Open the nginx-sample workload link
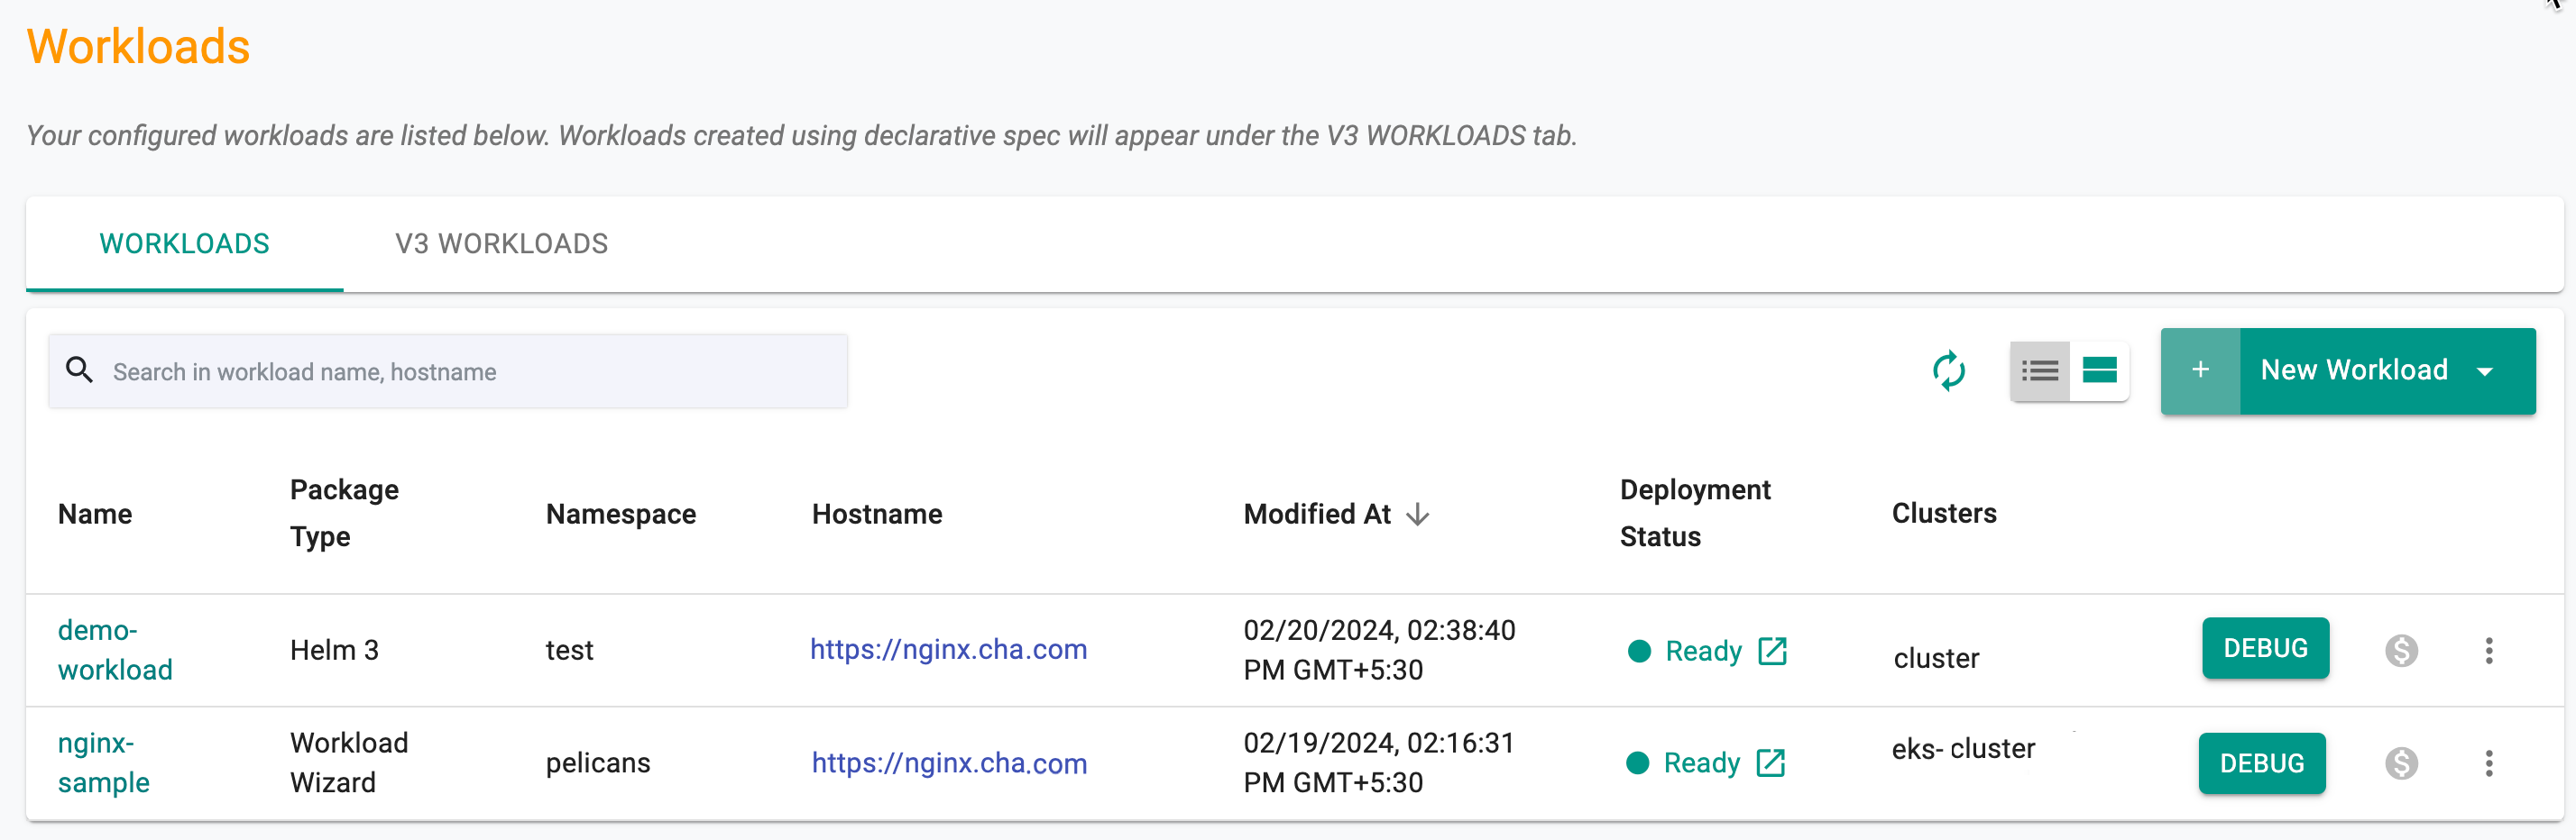2576x840 pixels. click(x=104, y=763)
